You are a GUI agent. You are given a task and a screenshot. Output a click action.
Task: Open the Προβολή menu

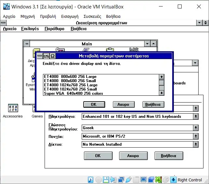(x=48, y=17)
